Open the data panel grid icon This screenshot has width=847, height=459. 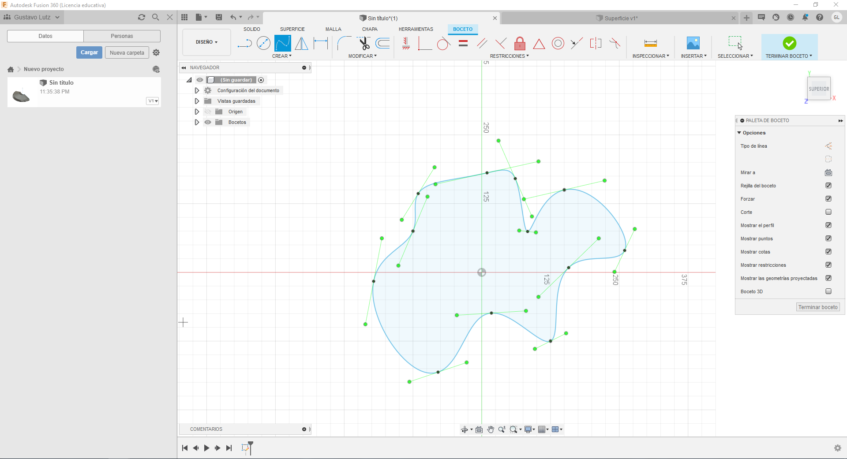click(x=184, y=17)
